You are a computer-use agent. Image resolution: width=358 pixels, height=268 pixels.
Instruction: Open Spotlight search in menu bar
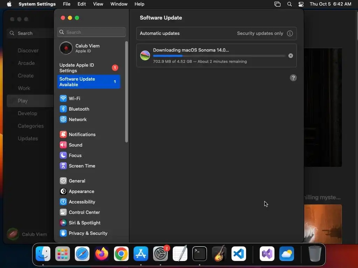coord(289,4)
